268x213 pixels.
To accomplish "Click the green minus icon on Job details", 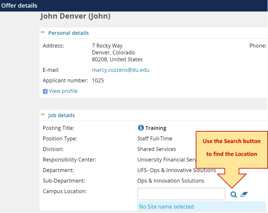I will 43,115.
